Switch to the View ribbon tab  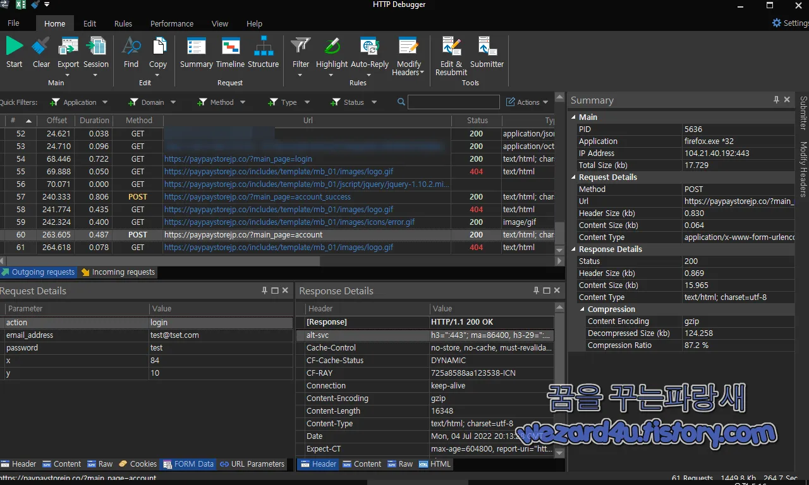[220, 23]
